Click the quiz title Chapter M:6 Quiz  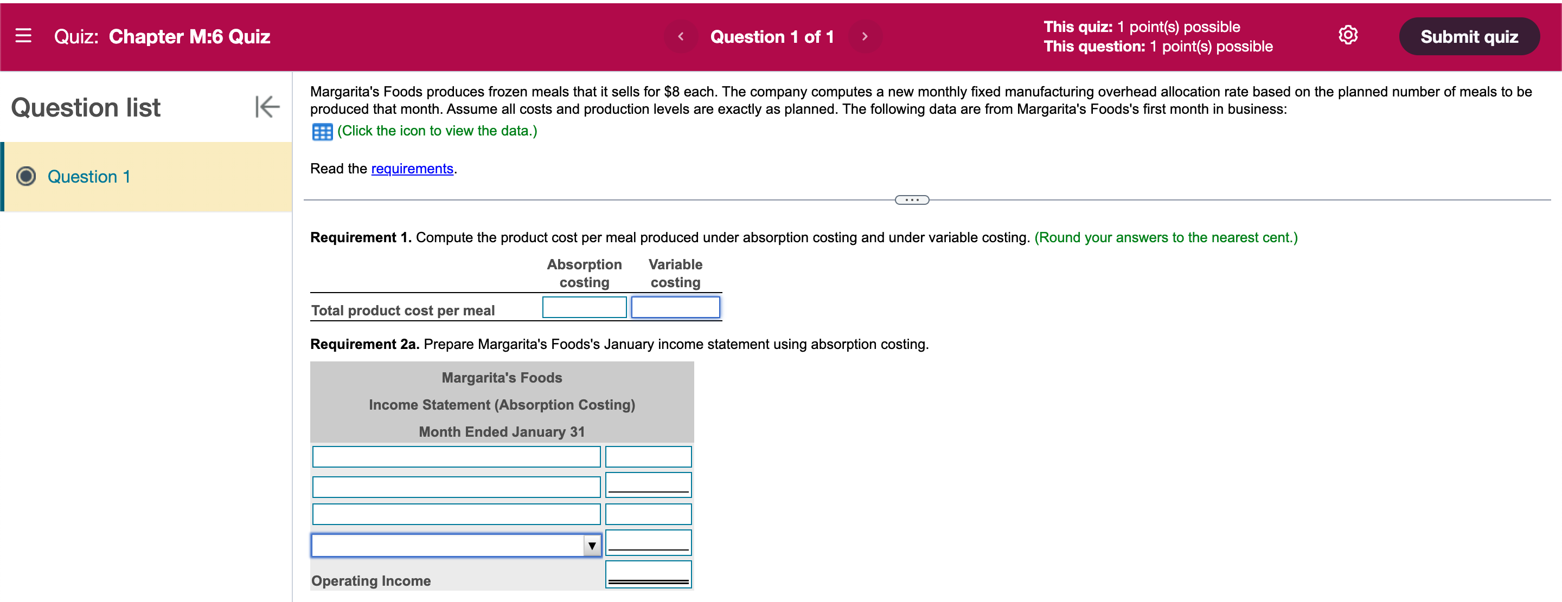click(x=189, y=36)
